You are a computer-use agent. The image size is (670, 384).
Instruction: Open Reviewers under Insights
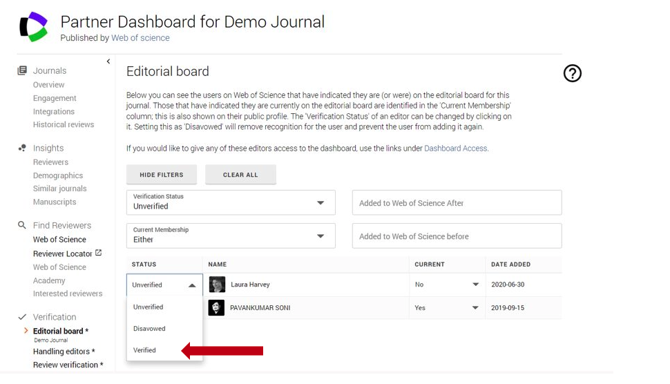[51, 162]
